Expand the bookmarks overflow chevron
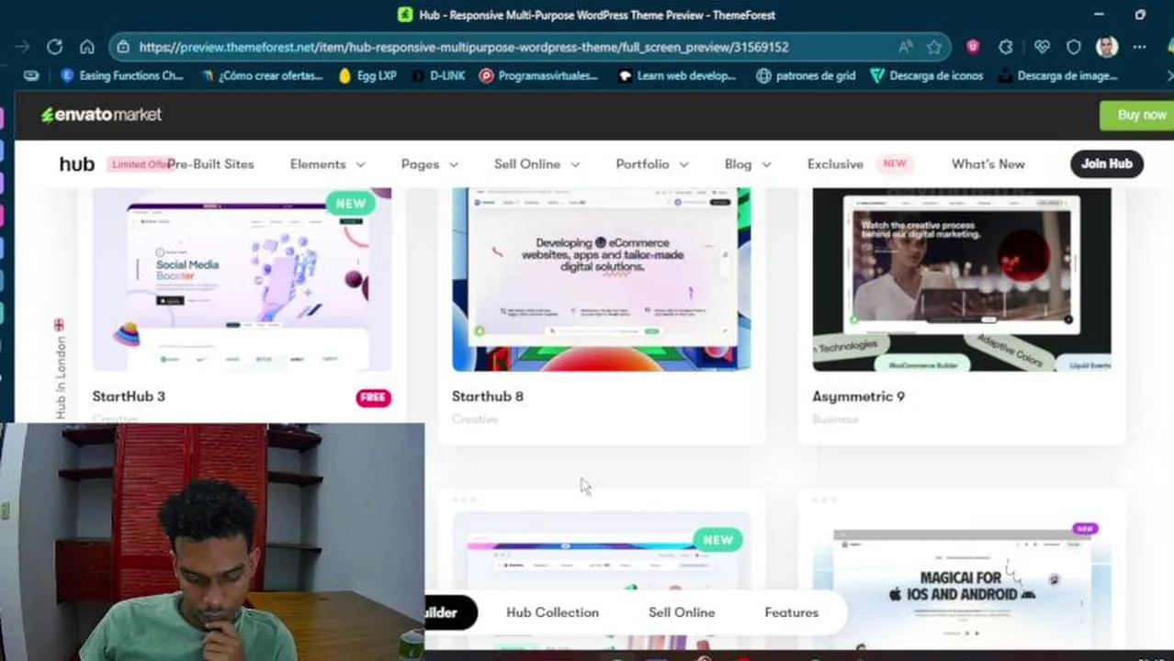The image size is (1174, 661). pos(1168,76)
